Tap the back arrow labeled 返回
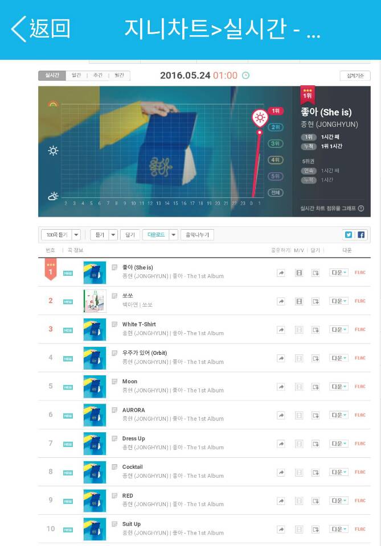Screen dimensions: 381x546 41,28
